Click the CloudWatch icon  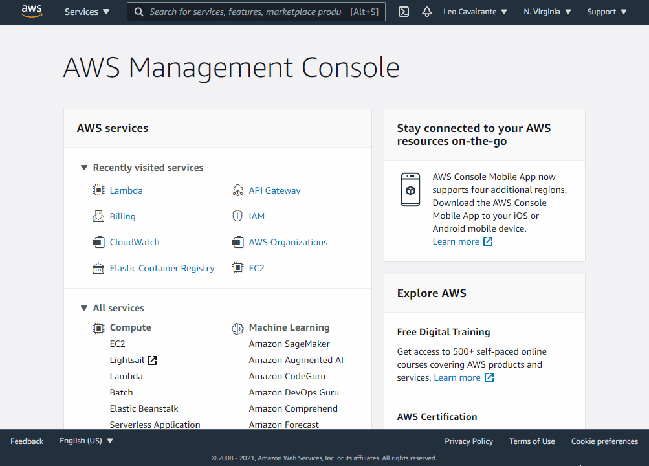tap(98, 242)
